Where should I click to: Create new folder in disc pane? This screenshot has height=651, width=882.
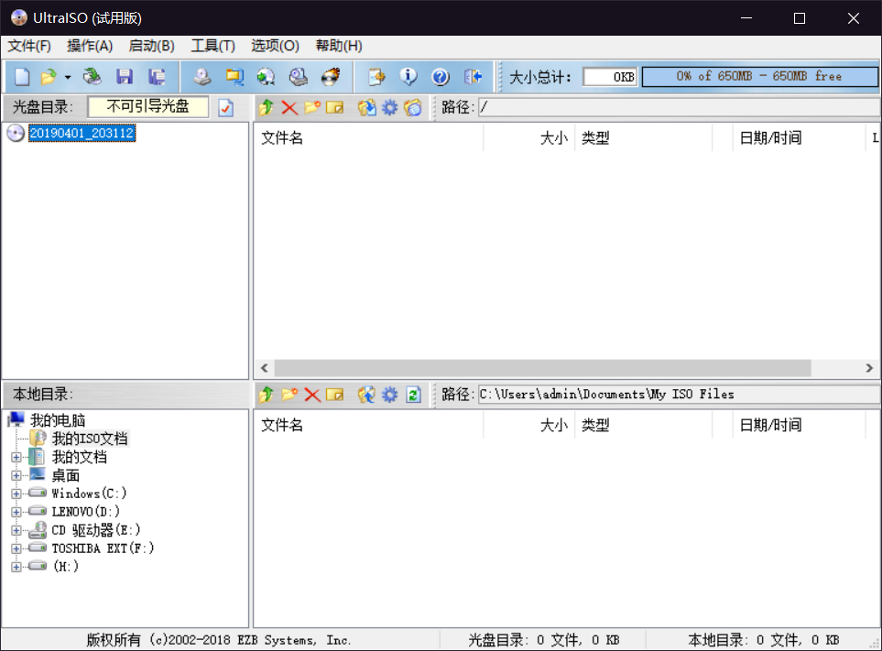coord(312,107)
